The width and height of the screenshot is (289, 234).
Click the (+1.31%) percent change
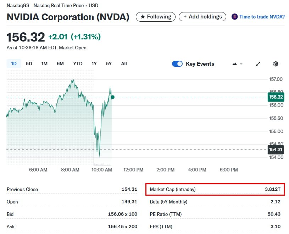pyautogui.click(x=86, y=37)
